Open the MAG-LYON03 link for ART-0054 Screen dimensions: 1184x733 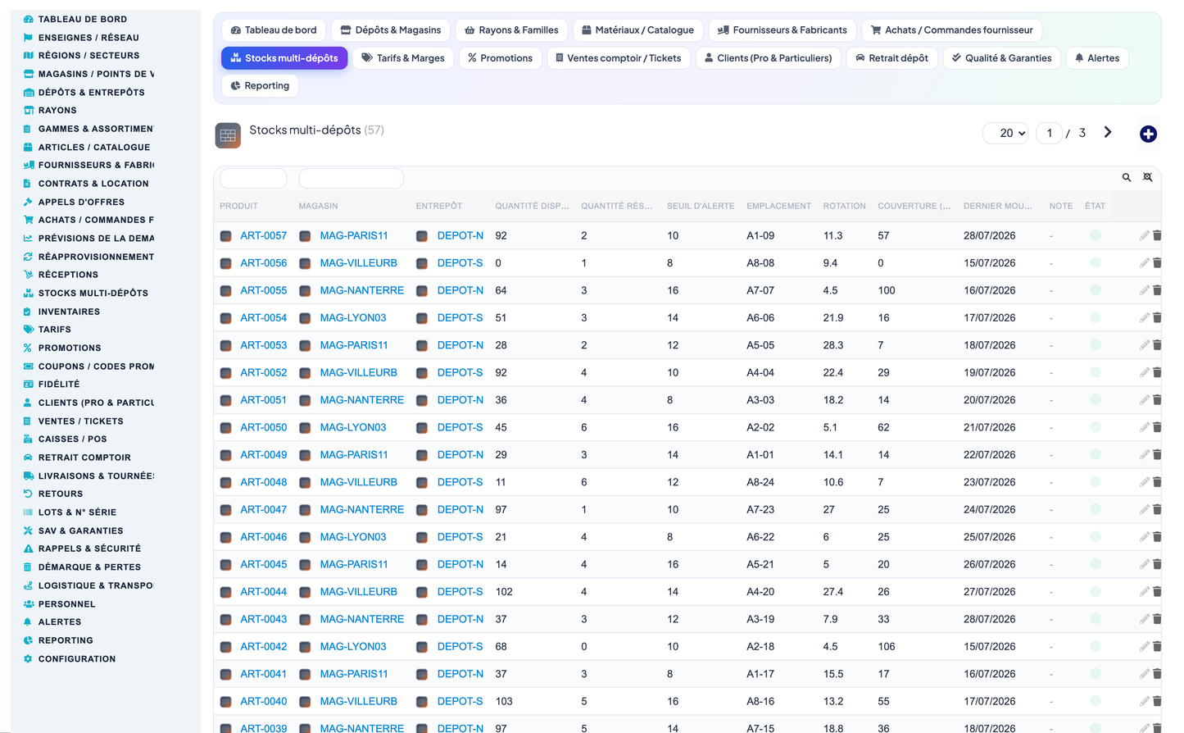pos(353,318)
